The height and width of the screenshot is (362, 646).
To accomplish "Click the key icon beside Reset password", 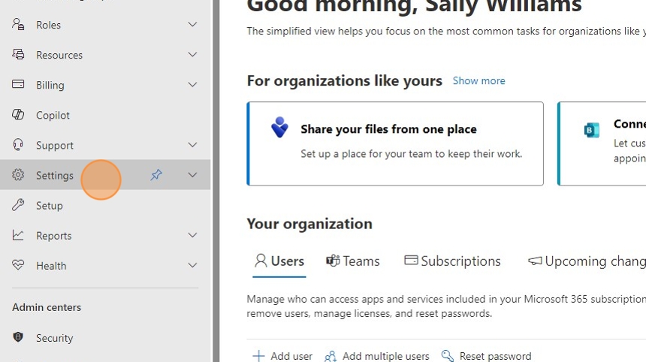I will tap(448, 356).
